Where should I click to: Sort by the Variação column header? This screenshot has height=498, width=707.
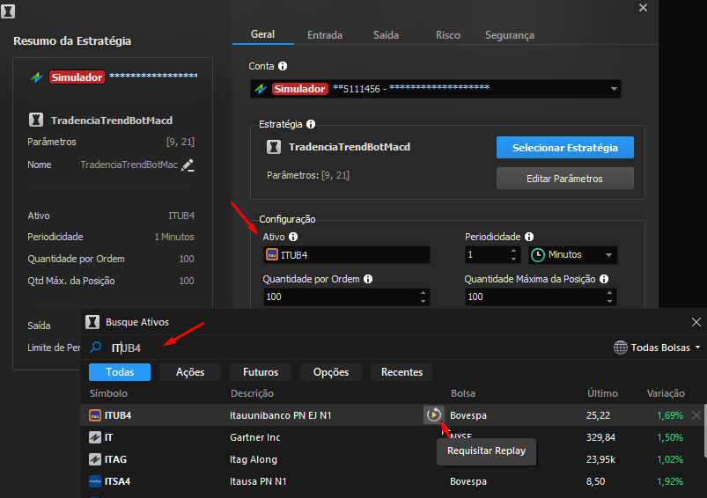pos(666,393)
